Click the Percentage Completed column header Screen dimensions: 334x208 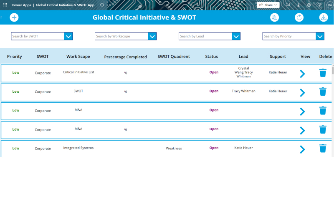[x=126, y=57]
